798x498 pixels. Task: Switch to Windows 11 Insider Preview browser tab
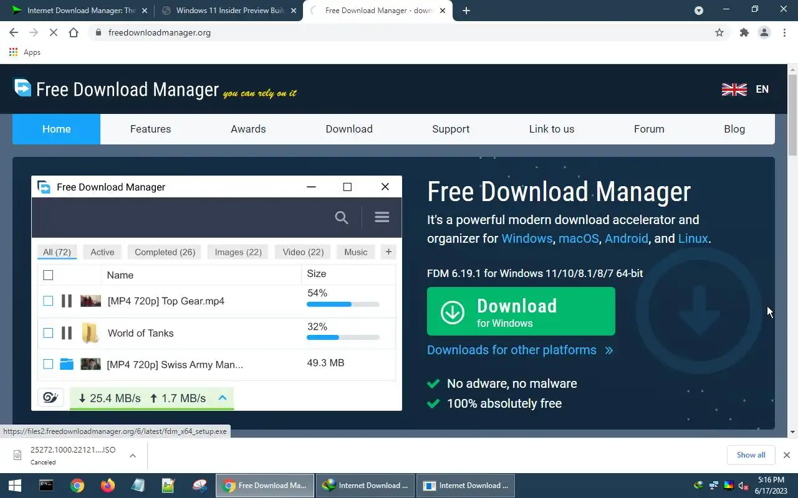pos(227,11)
